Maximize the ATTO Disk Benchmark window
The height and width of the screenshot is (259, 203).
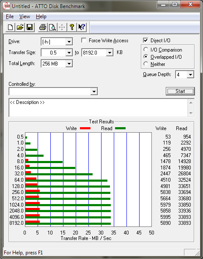175,4
